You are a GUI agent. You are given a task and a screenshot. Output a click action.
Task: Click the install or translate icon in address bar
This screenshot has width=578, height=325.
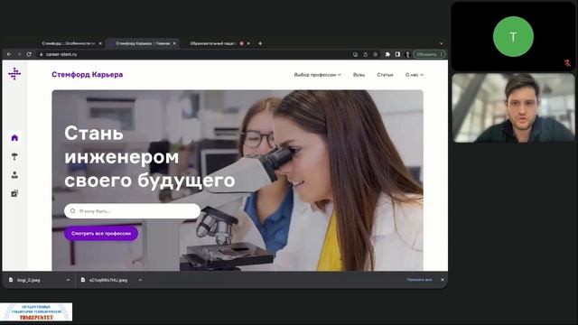355,54
